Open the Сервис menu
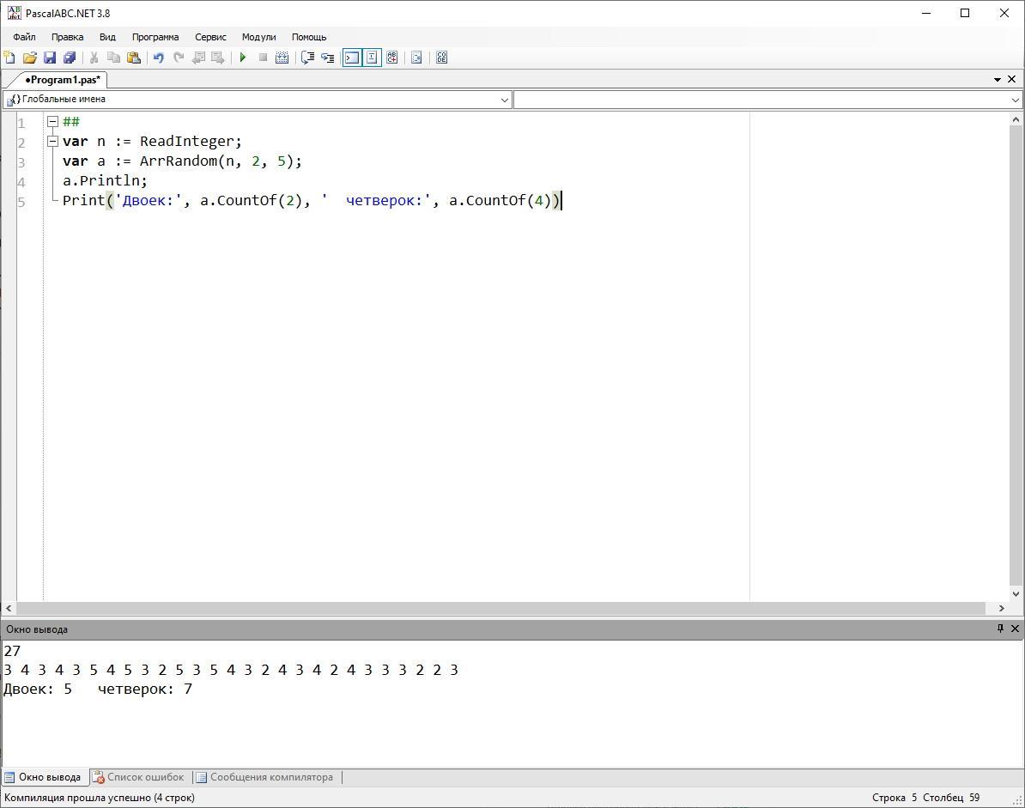The width and height of the screenshot is (1025, 808). [210, 37]
